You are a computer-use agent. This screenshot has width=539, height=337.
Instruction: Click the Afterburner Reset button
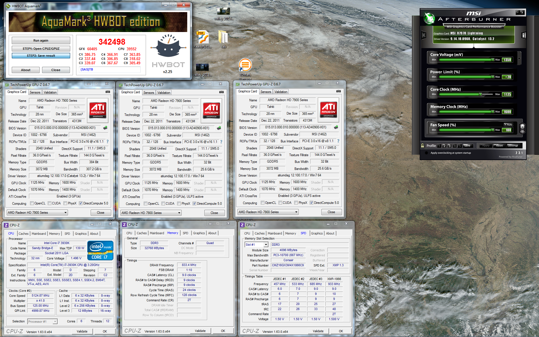(499, 145)
